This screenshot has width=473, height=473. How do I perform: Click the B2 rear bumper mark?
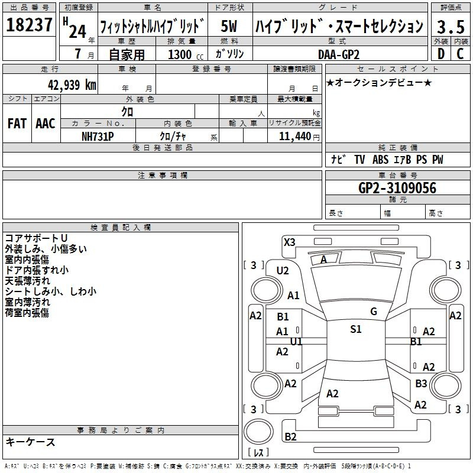[290, 436]
